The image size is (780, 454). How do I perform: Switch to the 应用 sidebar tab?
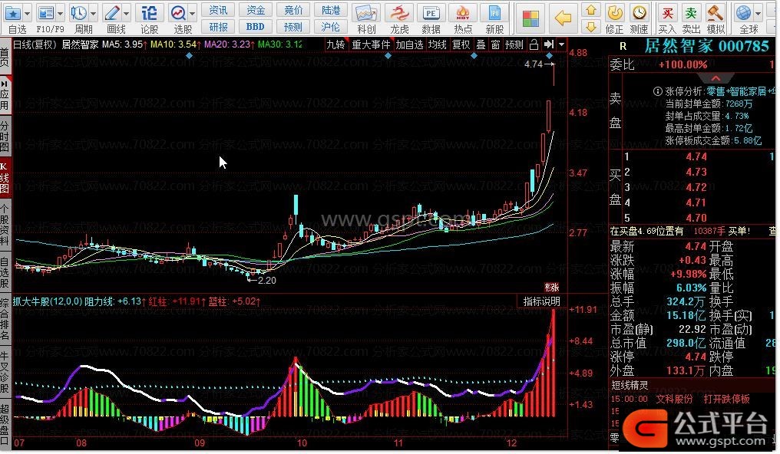point(5,94)
